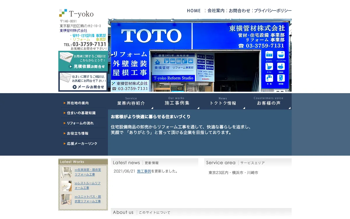Open プライバシーポリシー page
Screen dimensions: 350x219
tap(272, 11)
